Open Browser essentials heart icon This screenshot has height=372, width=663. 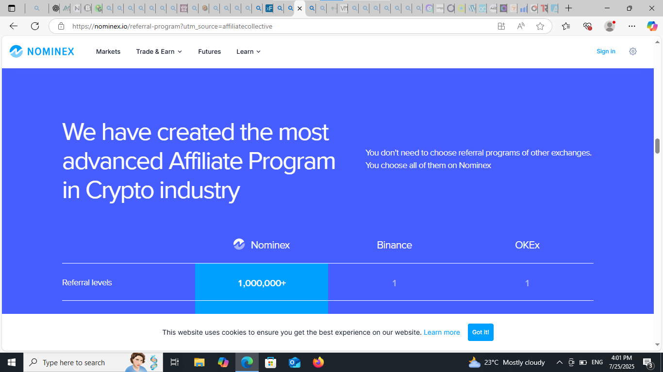click(587, 26)
